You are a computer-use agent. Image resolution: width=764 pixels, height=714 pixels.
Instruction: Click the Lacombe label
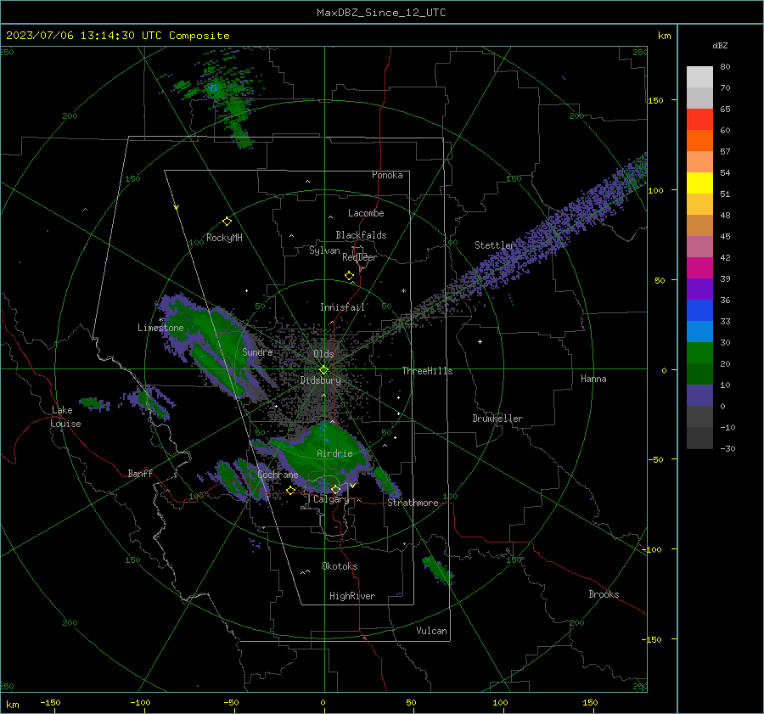tap(366, 213)
